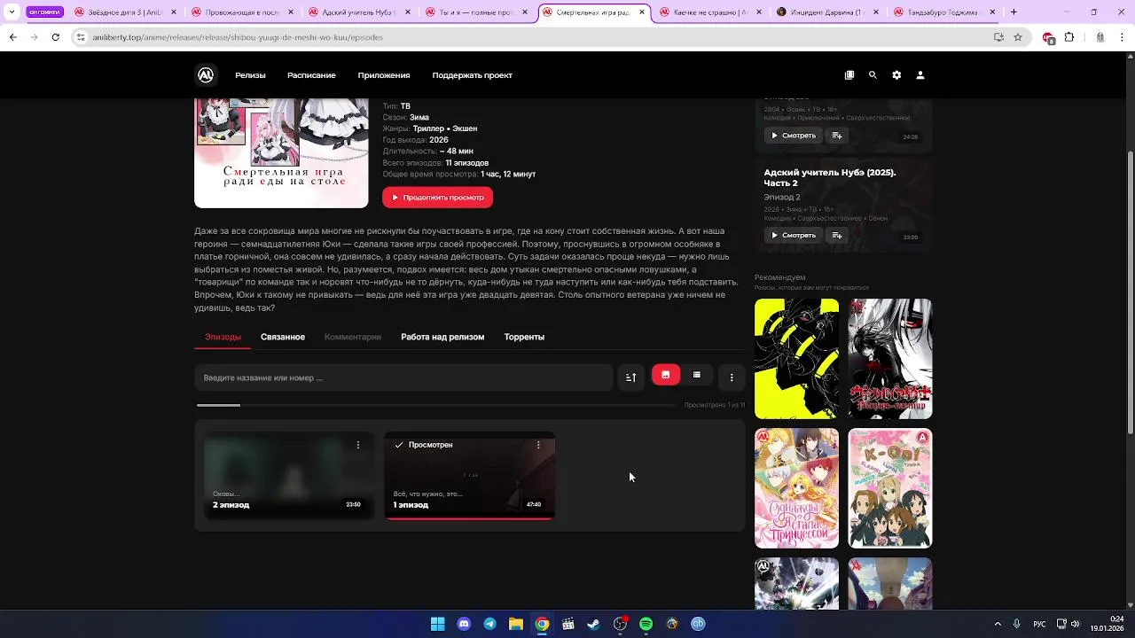Click Смотреть on the 2004 release card
1135x638 pixels.
point(793,136)
